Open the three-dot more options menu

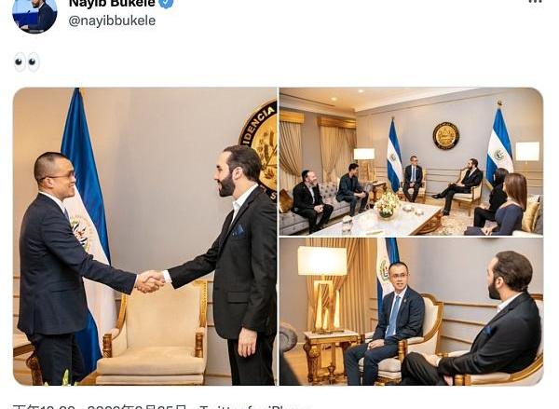click(x=535, y=2)
